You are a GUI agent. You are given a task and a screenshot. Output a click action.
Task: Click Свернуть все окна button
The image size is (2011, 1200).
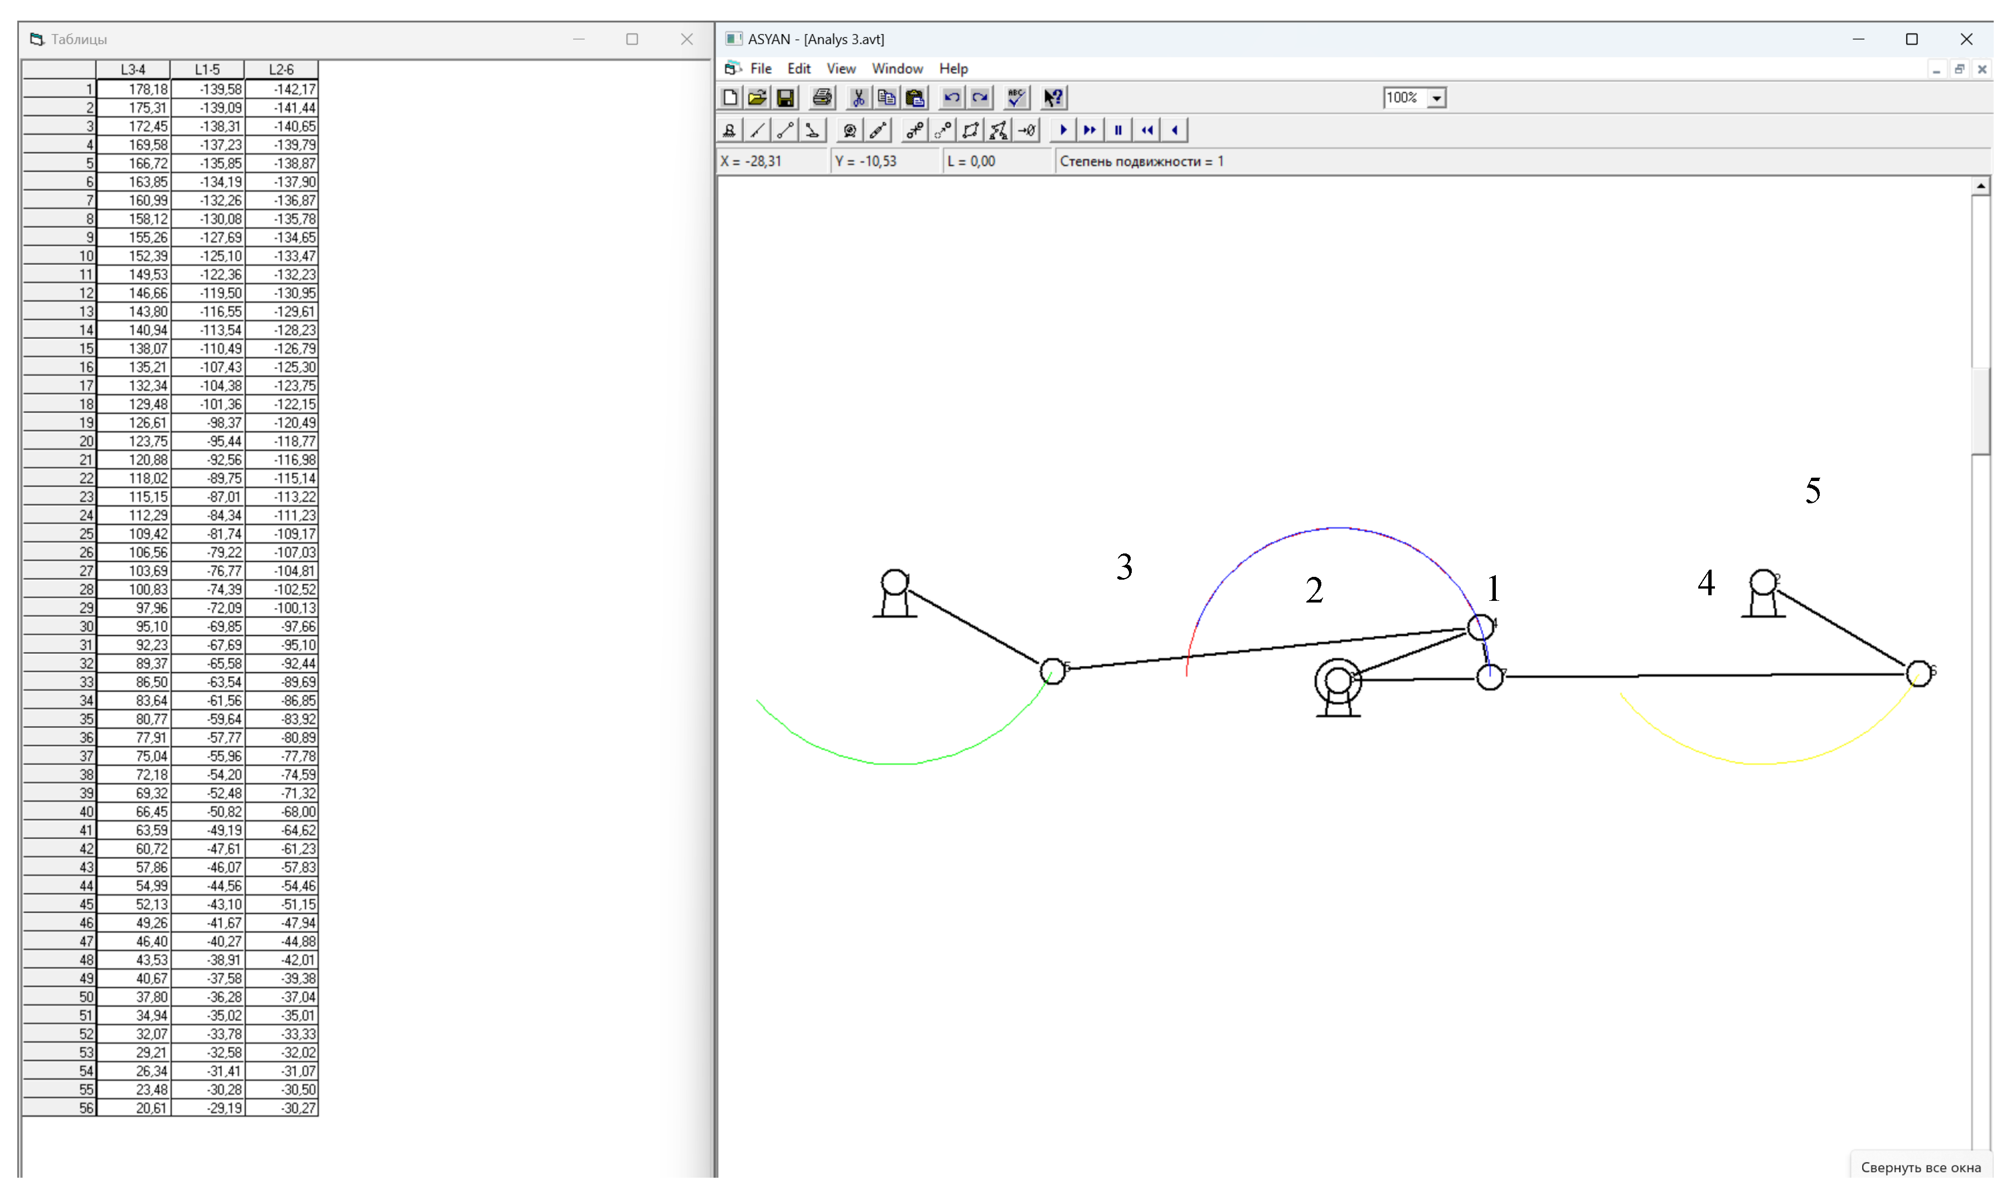click(x=1921, y=1167)
